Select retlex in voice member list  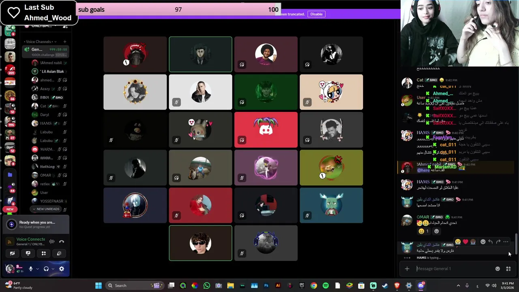click(x=49, y=184)
